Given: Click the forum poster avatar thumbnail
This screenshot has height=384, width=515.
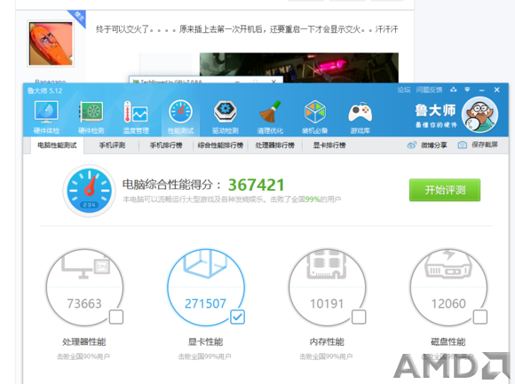Looking at the screenshot, I should (51, 43).
